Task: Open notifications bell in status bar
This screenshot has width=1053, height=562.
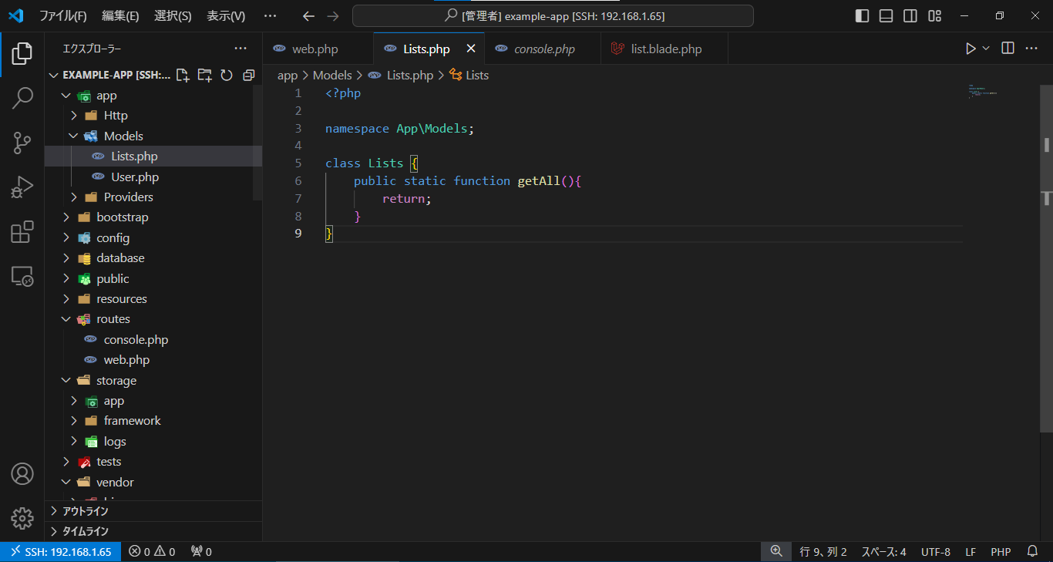Action: pyautogui.click(x=1033, y=552)
